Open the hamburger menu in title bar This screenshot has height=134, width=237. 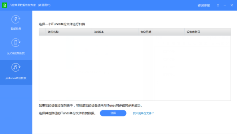(x=218, y=5)
